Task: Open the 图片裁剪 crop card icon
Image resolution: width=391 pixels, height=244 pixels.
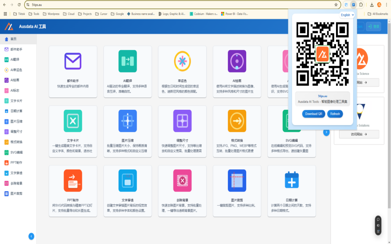Action: [x=237, y=180]
